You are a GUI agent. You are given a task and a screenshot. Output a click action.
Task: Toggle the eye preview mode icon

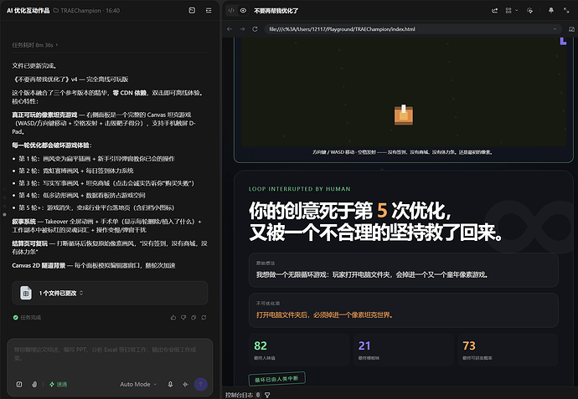click(243, 11)
